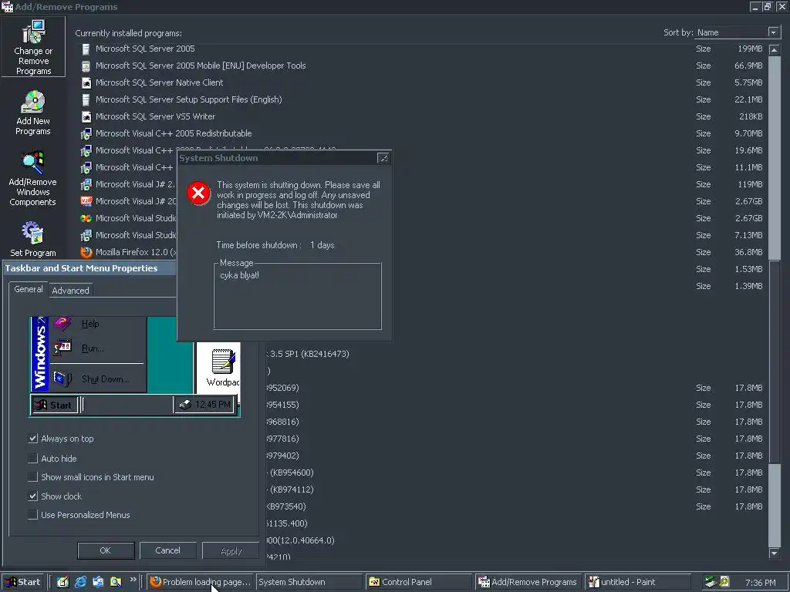The height and width of the screenshot is (592, 790).
Task: Open Add/Remove Windows Components
Action: 33,178
